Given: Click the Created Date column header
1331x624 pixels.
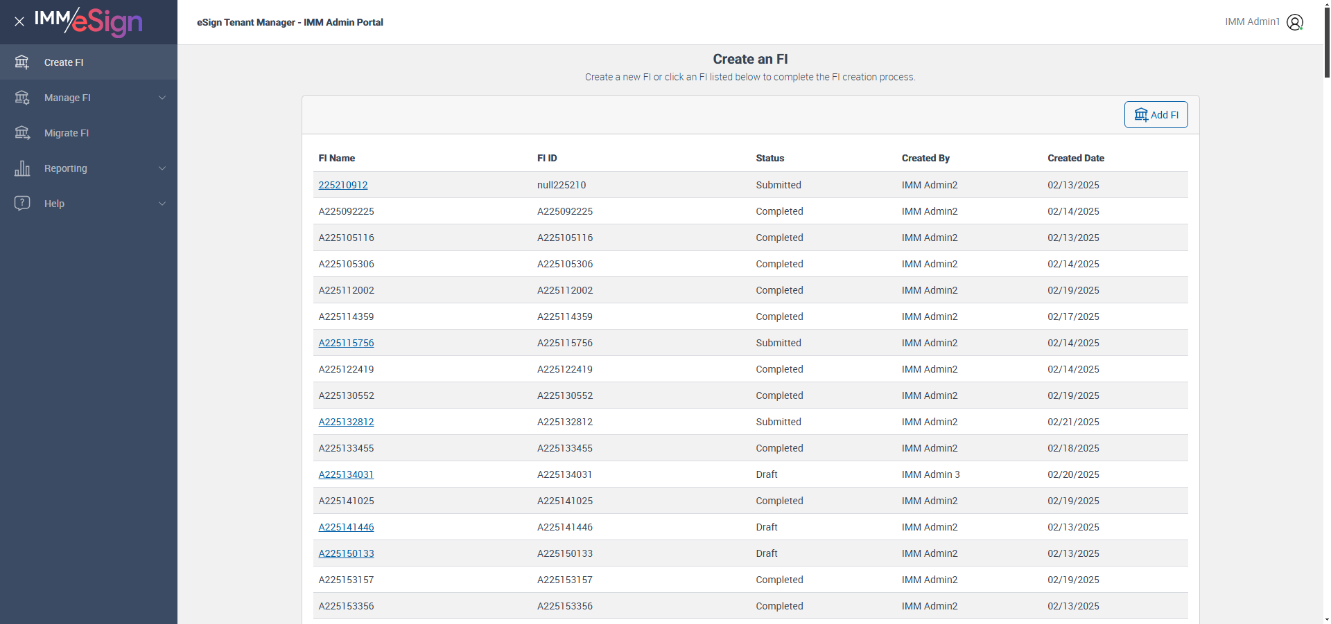Looking at the screenshot, I should tap(1076, 158).
